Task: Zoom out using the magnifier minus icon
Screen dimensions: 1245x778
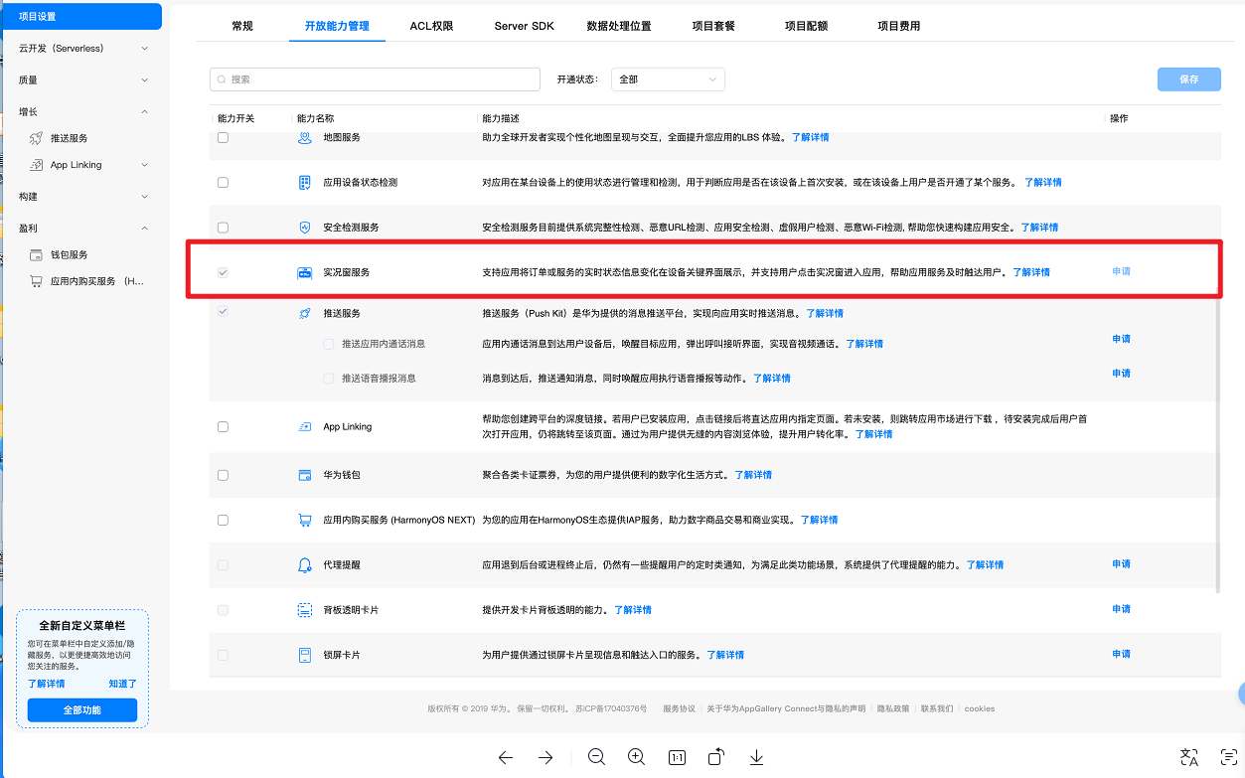Action: click(x=596, y=757)
